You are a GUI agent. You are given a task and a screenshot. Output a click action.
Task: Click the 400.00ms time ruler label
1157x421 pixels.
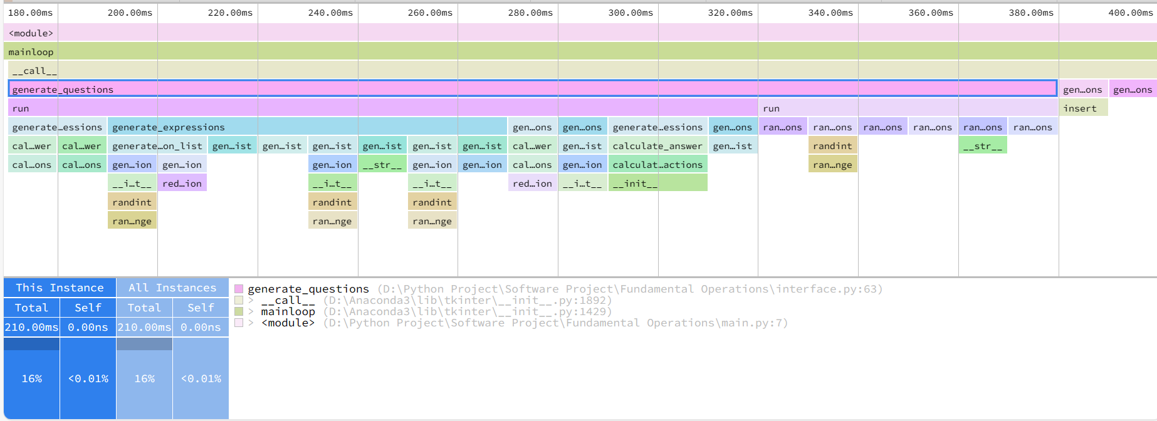tap(1131, 13)
